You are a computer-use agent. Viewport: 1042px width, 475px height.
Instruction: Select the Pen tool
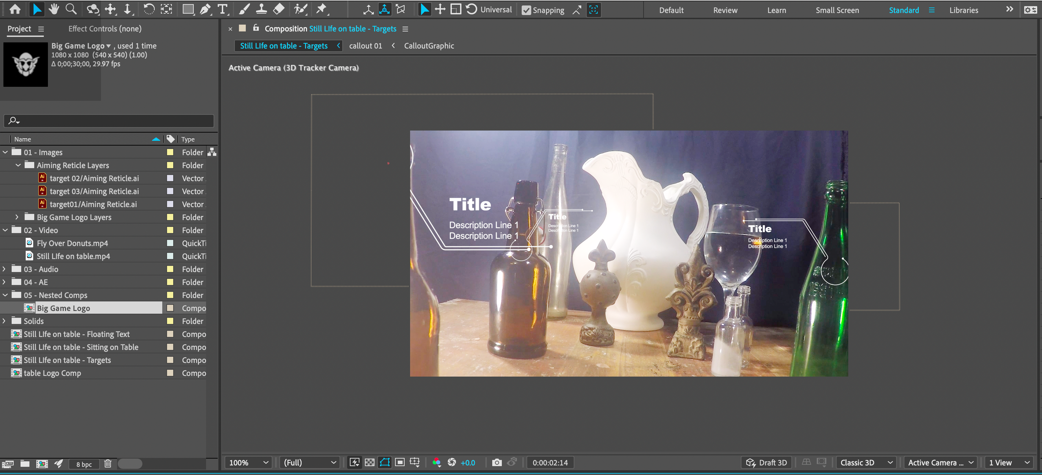(205, 9)
